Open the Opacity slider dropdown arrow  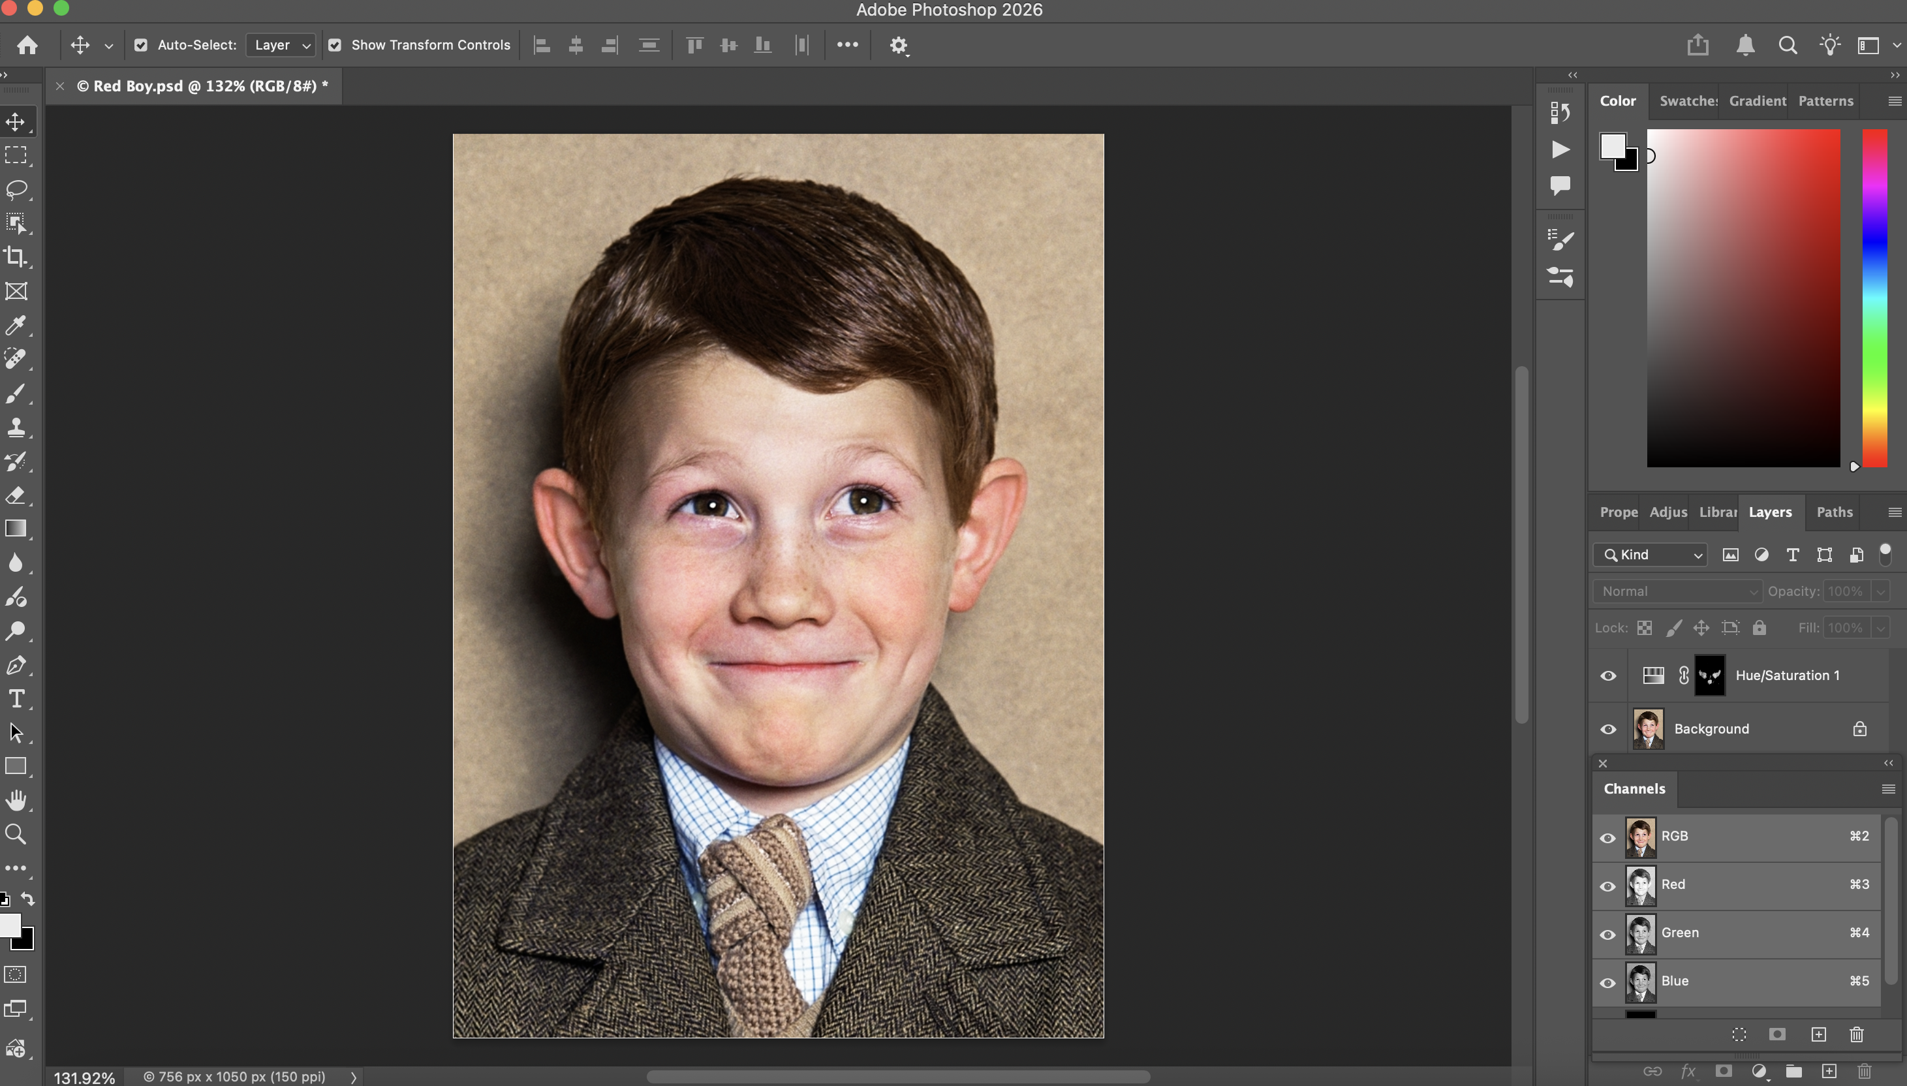point(1881,592)
